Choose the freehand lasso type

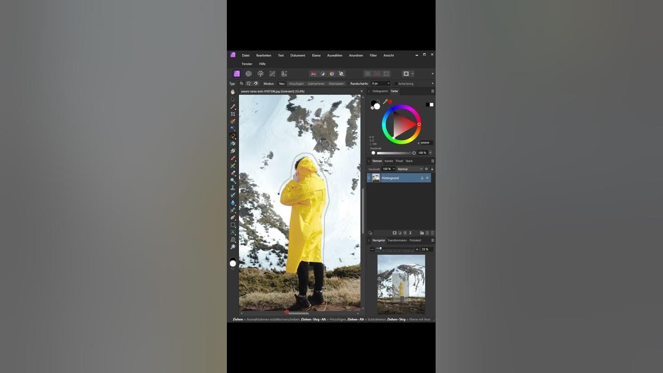pyautogui.click(x=241, y=83)
